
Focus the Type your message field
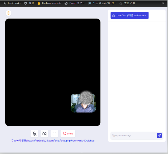click(x=133, y=136)
